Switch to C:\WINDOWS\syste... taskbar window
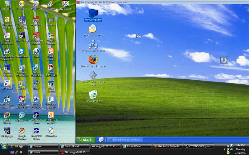Viewport: 249px width, 155px height. [x=199, y=146]
